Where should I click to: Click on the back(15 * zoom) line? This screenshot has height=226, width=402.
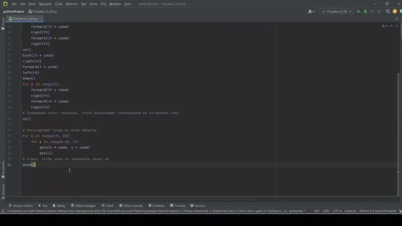tap(38, 55)
